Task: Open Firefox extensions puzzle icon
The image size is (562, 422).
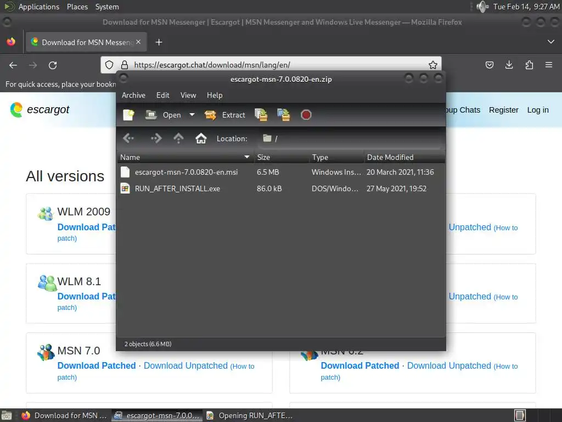Action: coord(529,65)
